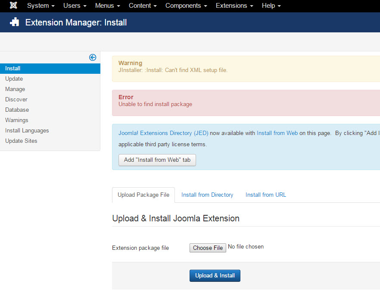Collapse sidebar with the arrow icon
This screenshot has height=296, width=380.
(x=93, y=57)
